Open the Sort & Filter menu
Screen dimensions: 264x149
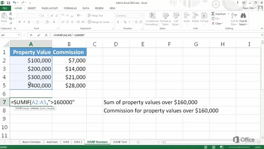point(234,19)
